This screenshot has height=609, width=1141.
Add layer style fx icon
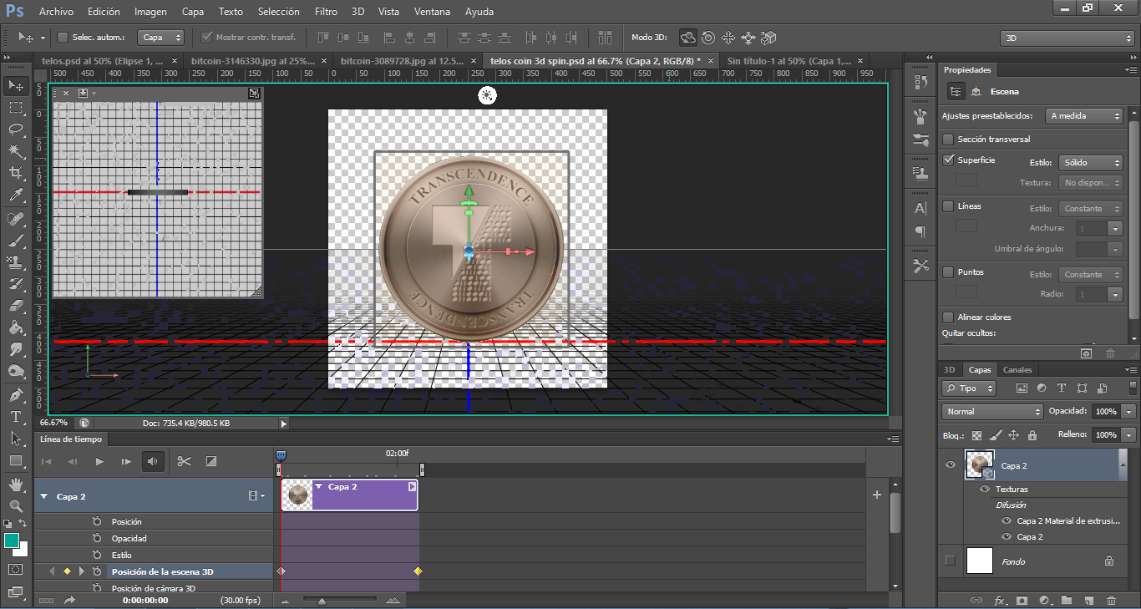(1000, 600)
